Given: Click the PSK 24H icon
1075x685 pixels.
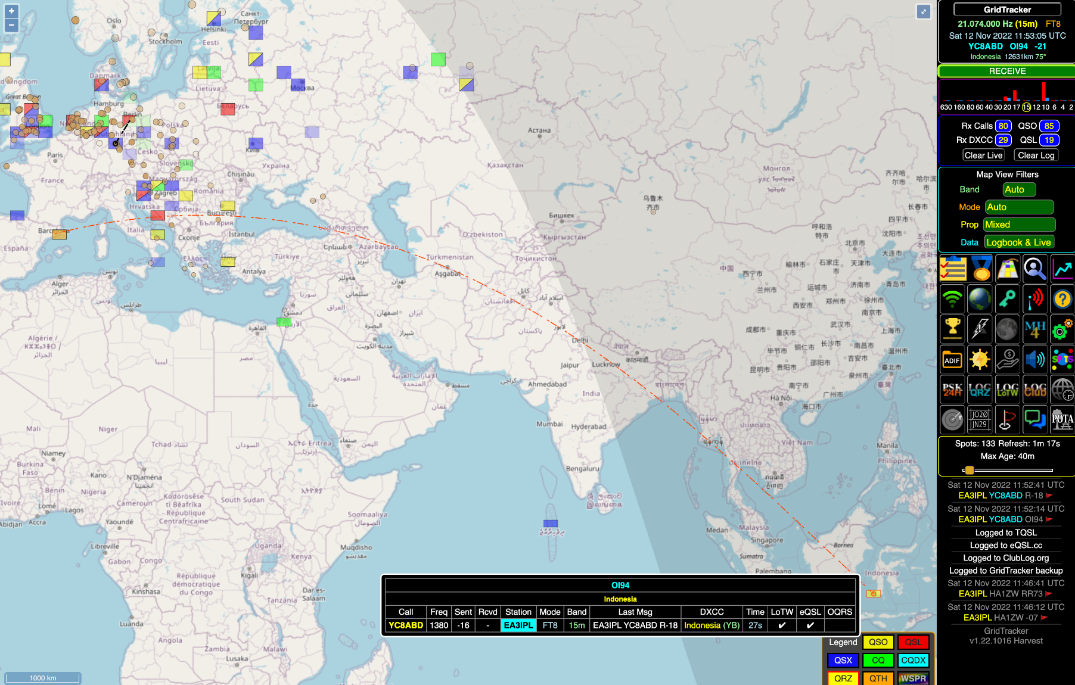Looking at the screenshot, I should coord(953,389).
